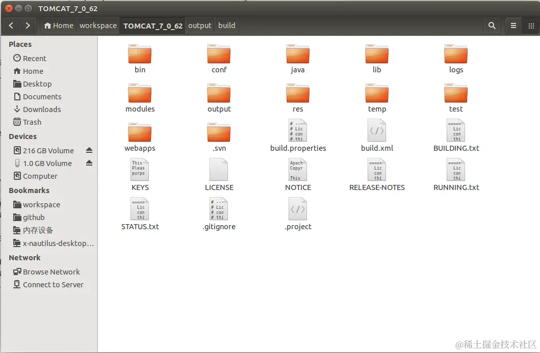Open the 216 GB Volume device

point(44,151)
